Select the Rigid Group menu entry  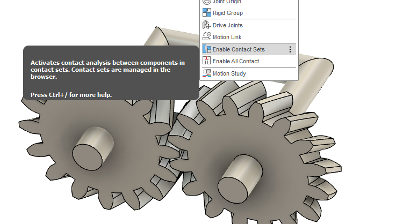click(x=249, y=13)
